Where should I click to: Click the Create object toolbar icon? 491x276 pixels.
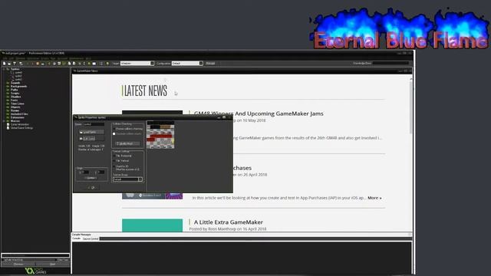pyautogui.click(x=89, y=64)
